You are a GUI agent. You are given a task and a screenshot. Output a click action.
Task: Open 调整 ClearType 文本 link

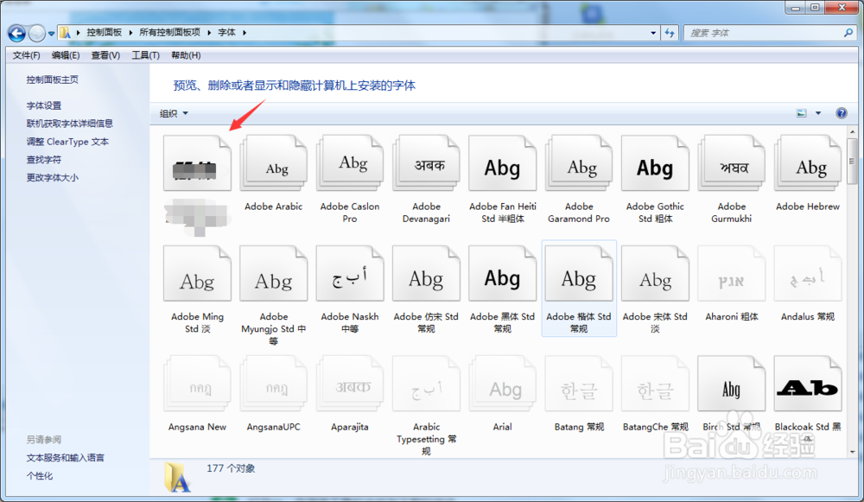coord(67,142)
